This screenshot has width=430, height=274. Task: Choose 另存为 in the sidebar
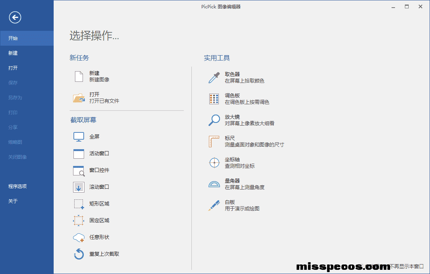coord(27,97)
